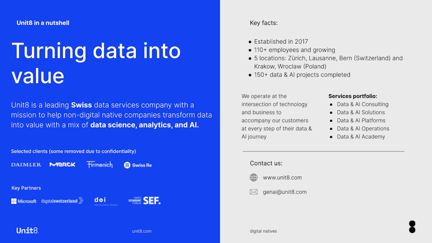
Task: Select the "Turning data into value" headline
Action: point(96,63)
